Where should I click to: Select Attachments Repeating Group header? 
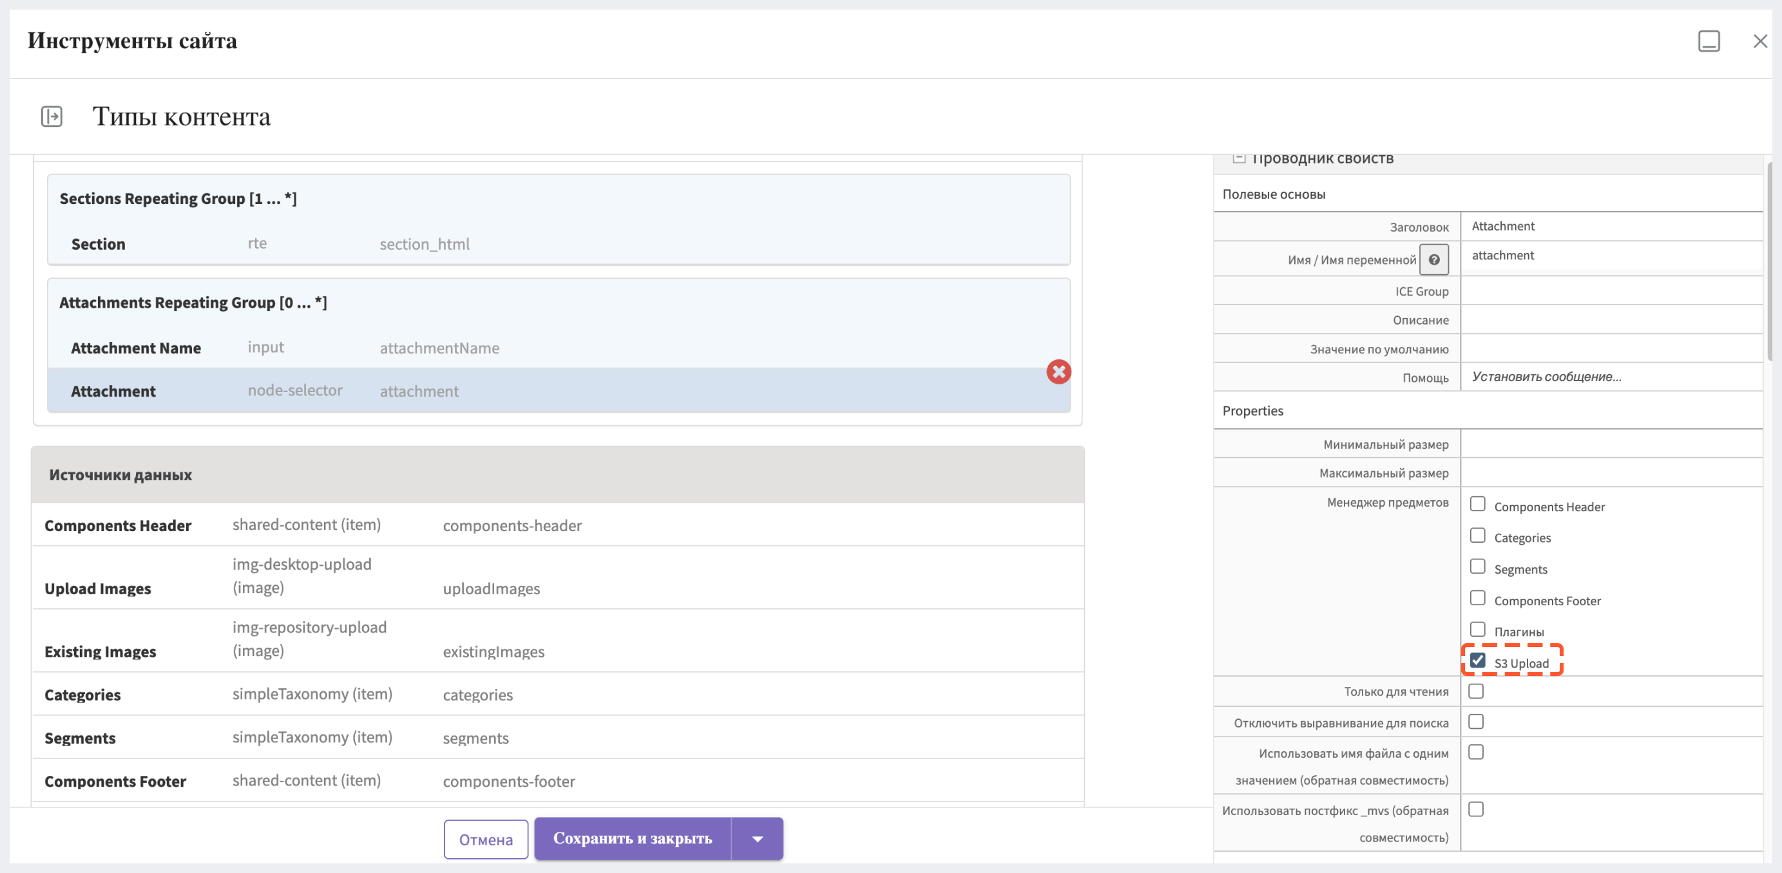click(x=193, y=303)
